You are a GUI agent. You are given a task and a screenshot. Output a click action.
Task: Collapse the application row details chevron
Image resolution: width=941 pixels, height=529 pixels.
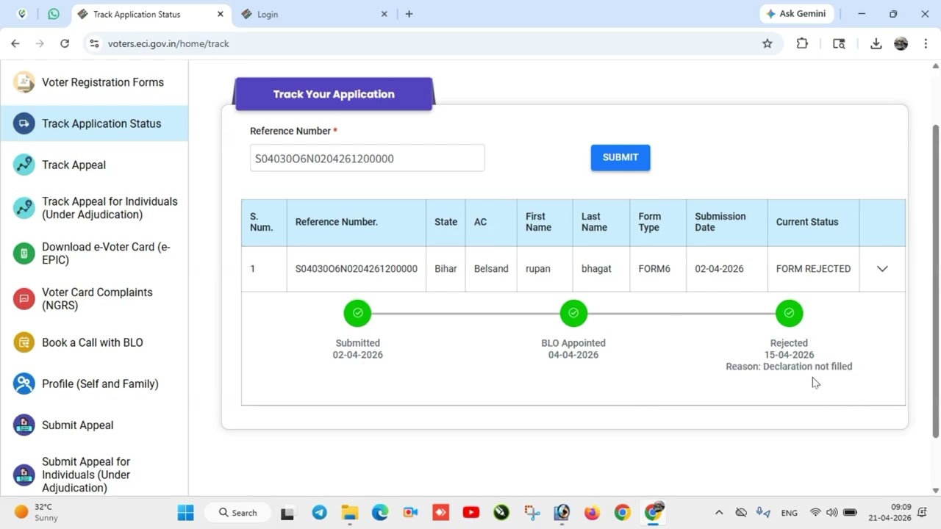pyautogui.click(x=882, y=269)
